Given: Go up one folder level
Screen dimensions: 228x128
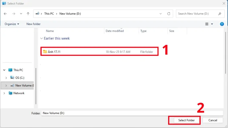Looking at the screenshot, I should tap(28, 14).
